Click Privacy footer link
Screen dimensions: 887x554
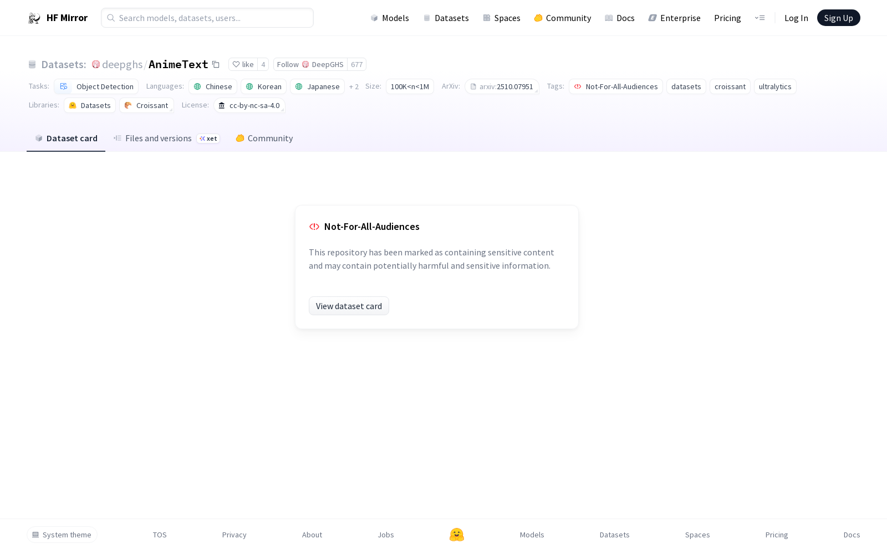234,535
